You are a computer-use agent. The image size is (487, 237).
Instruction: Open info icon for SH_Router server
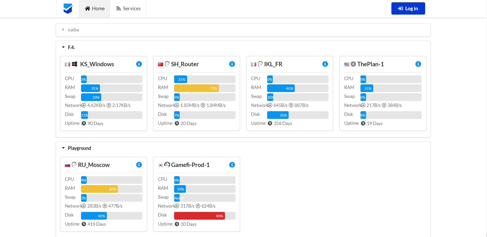232,64
